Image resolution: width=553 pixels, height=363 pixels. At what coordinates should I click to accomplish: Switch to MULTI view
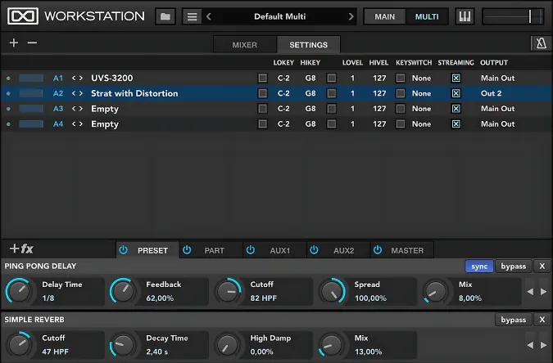[x=427, y=16]
